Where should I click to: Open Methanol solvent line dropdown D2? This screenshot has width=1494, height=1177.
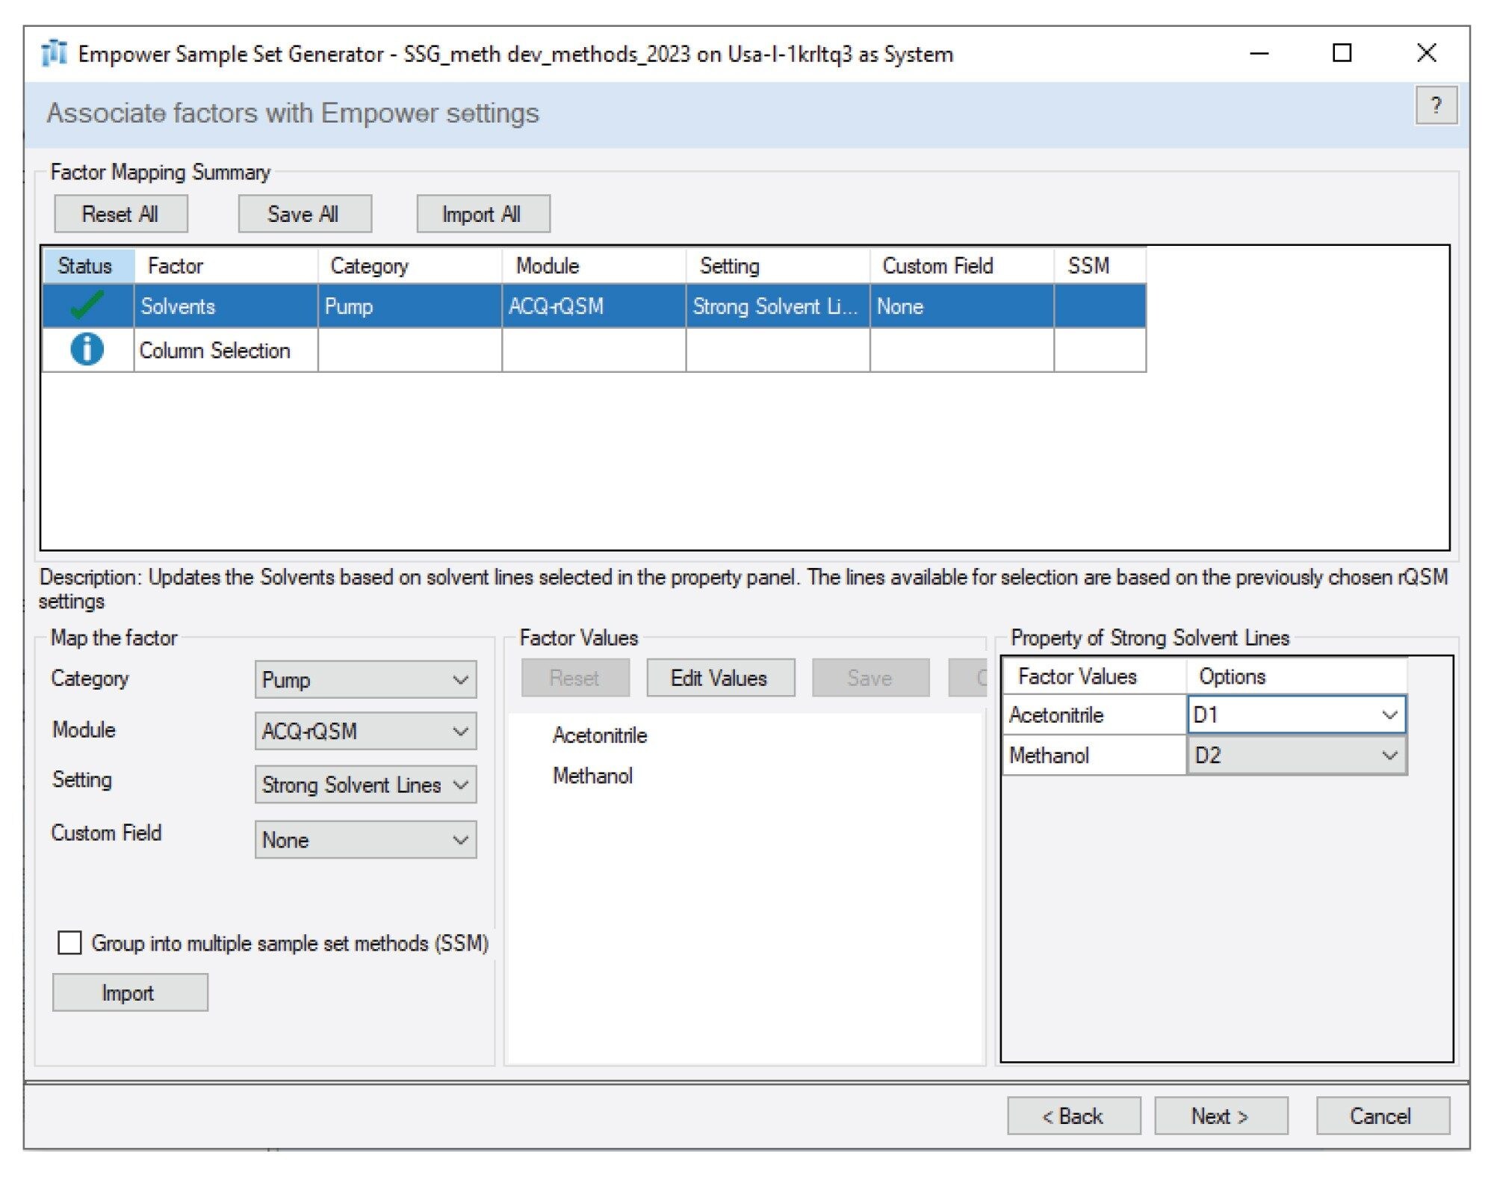point(1296,755)
